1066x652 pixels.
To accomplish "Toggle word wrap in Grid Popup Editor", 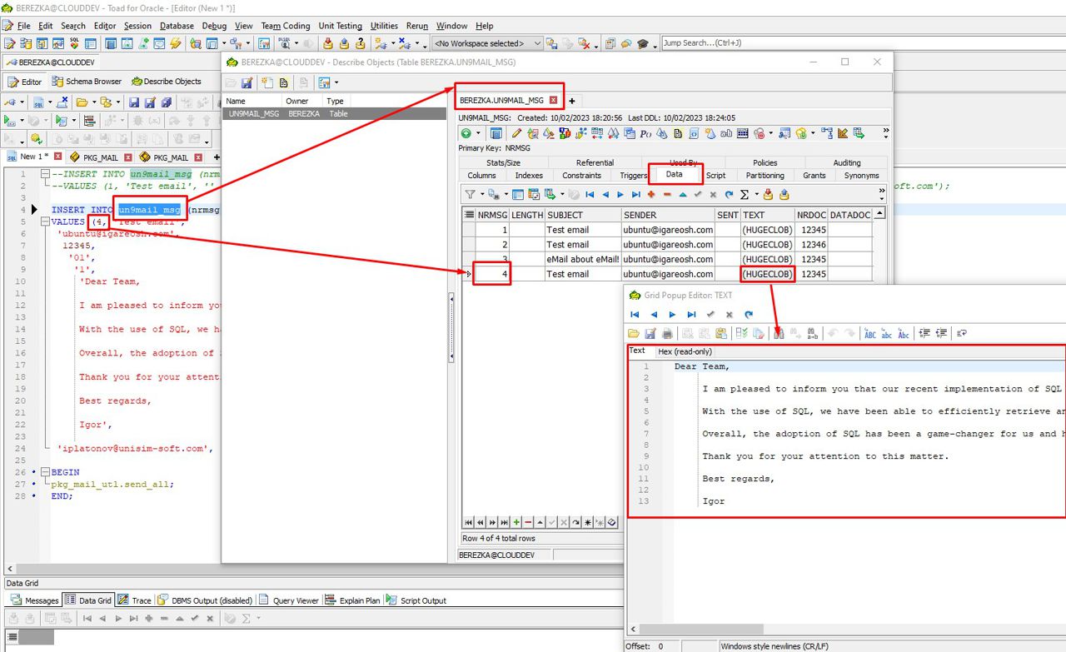I will tap(961, 333).
